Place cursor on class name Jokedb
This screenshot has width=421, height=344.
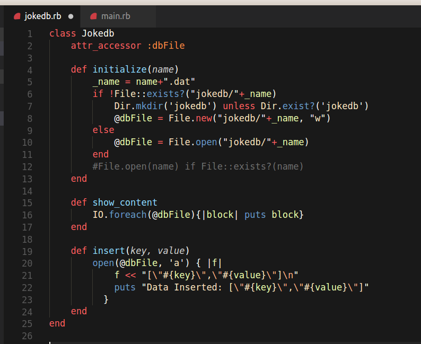98,33
